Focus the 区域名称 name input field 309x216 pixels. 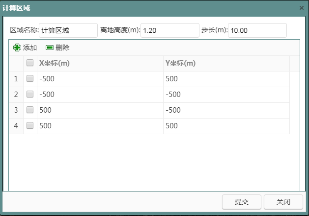pos(68,30)
